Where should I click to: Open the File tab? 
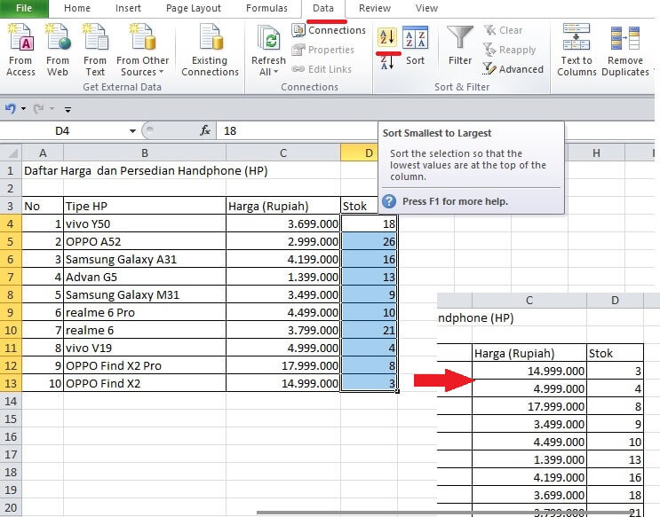pos(24,8)
